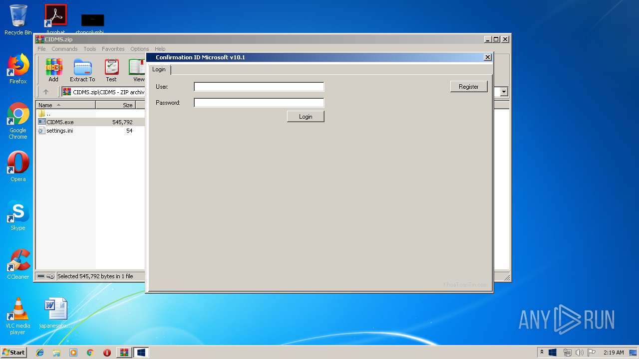
Task: Open Opera desktop shortcut
Action: (x=18, y=167)
